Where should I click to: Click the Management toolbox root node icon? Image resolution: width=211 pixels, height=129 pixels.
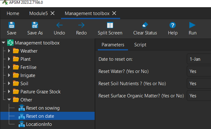point(10,43)
